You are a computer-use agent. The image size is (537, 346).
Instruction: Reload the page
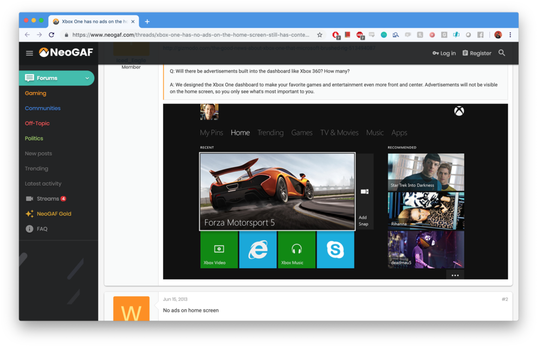click(x=51, y=35)
